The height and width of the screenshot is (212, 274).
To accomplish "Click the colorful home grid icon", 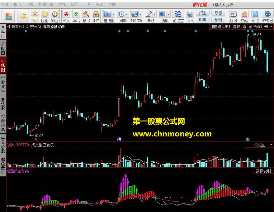I will (9, 16).
